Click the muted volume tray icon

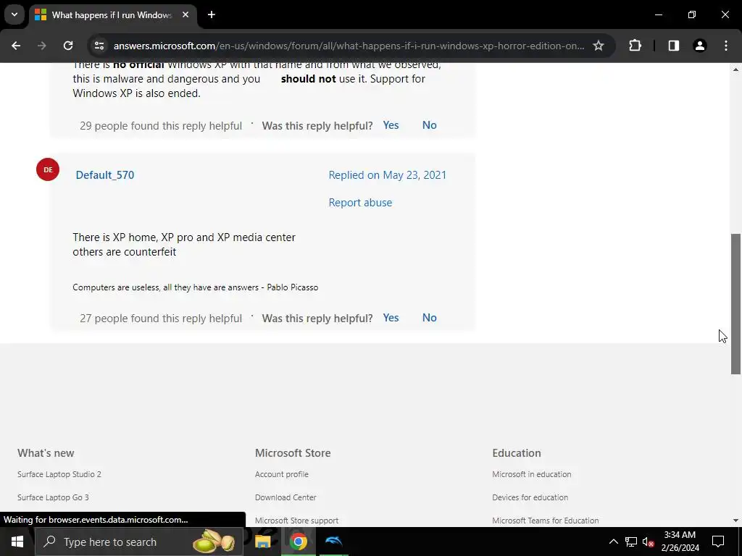coord(648,542)
